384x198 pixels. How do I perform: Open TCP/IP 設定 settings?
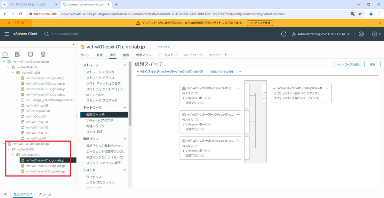95,132
